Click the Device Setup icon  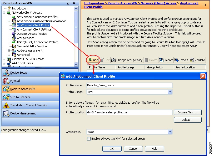[x=6, y=73]
